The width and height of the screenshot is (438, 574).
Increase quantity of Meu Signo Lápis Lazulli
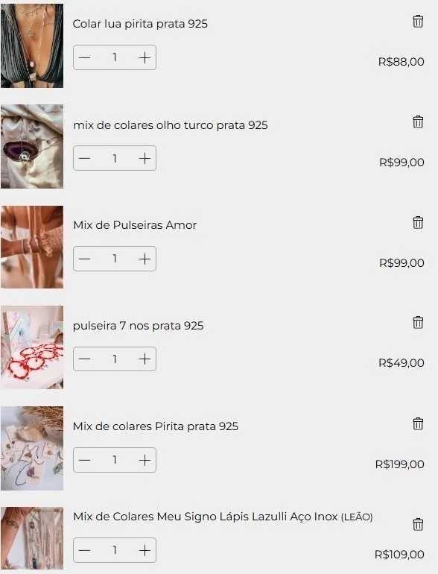145,550
